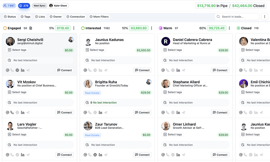Click Sergi Cheishvili's telegram send icon
This screenshot has height=162, width=270.
[x=28, y=70]
